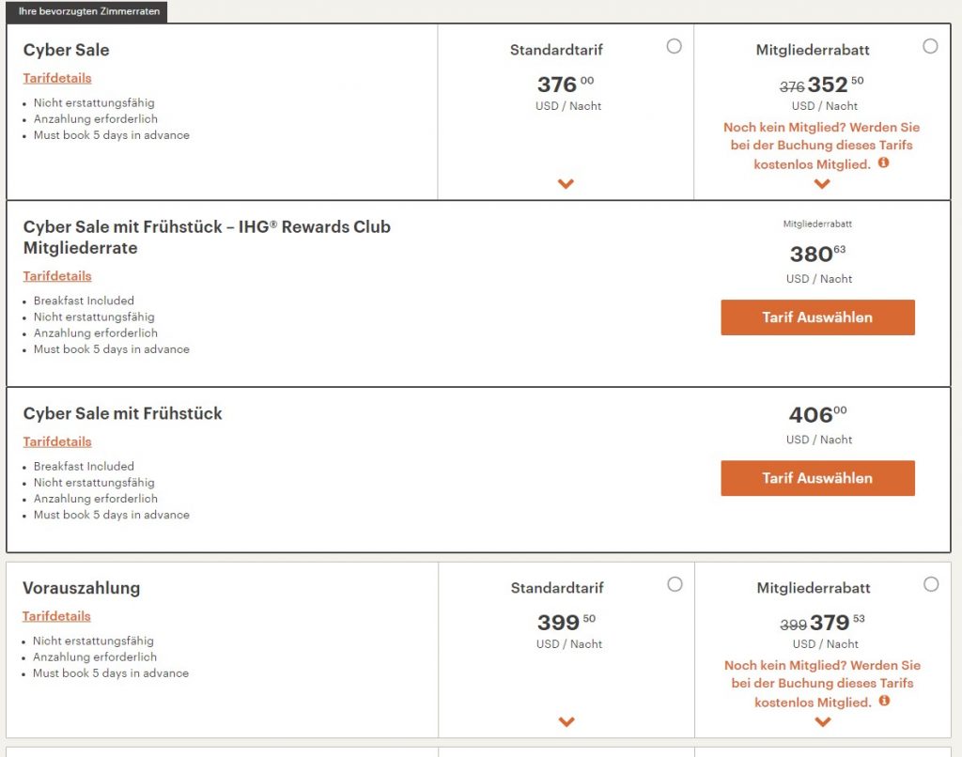962x757 pixels.
Task: Open Tarifdetails for IHG Rewards Club Mitgliederrate
Action: click(x=57, y=276)
